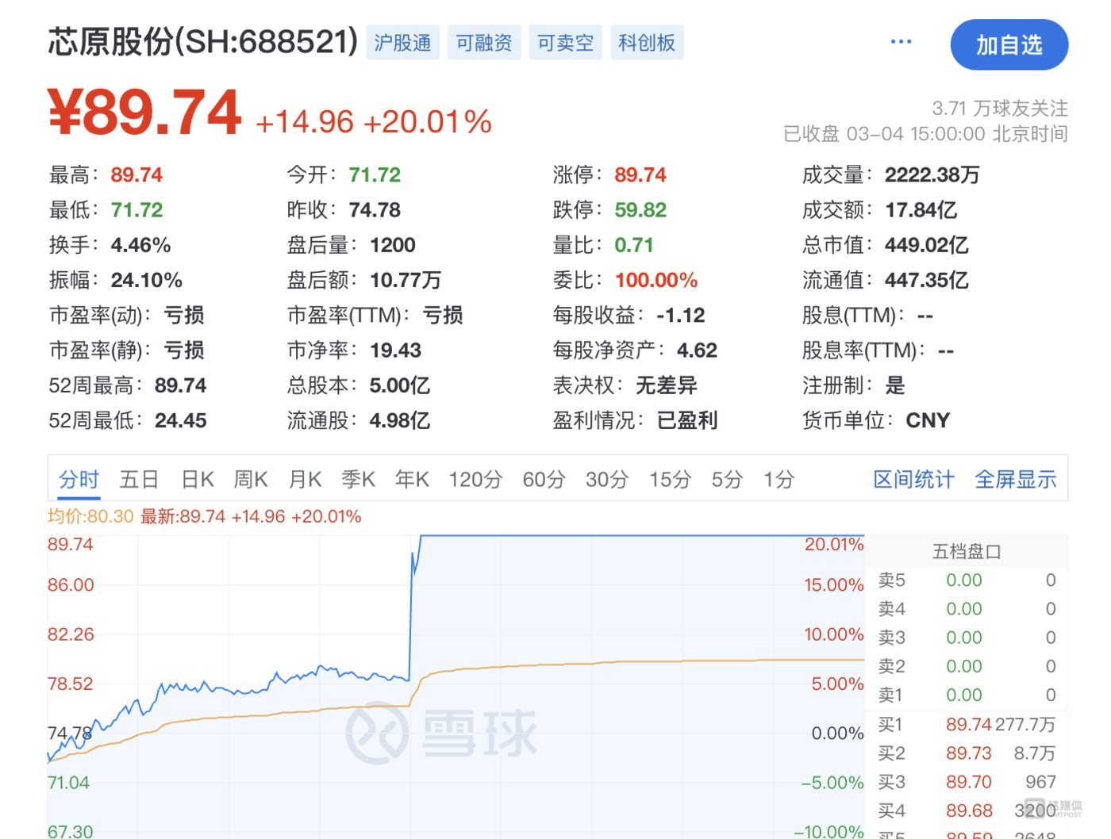Switch to the 周K chart tab
The image size is (1111, 839).
251,480
